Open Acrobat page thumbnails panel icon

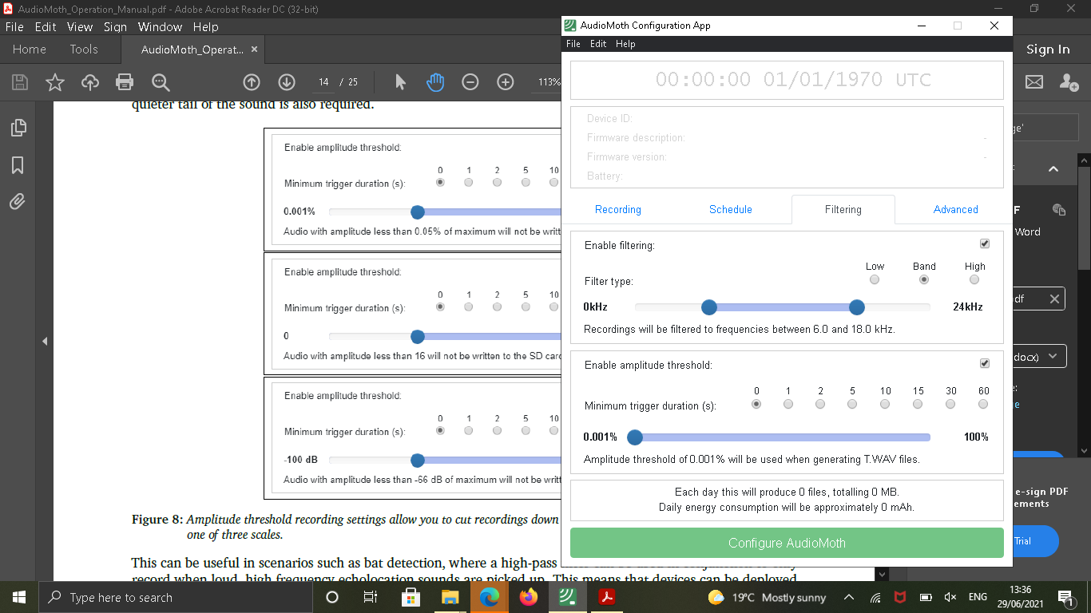click(x=18, y=128)
